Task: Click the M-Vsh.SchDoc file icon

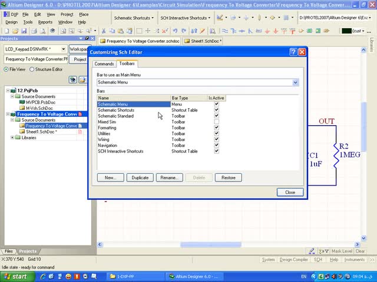Action: coord(22,108)
